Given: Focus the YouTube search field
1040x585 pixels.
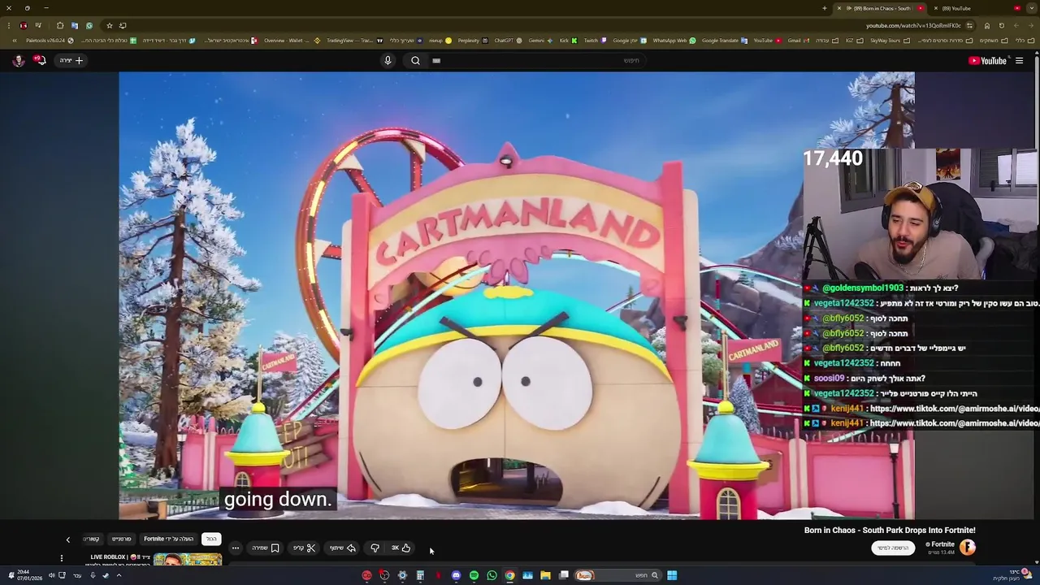Looking at the screenshot, I should (x=536, y=60).
